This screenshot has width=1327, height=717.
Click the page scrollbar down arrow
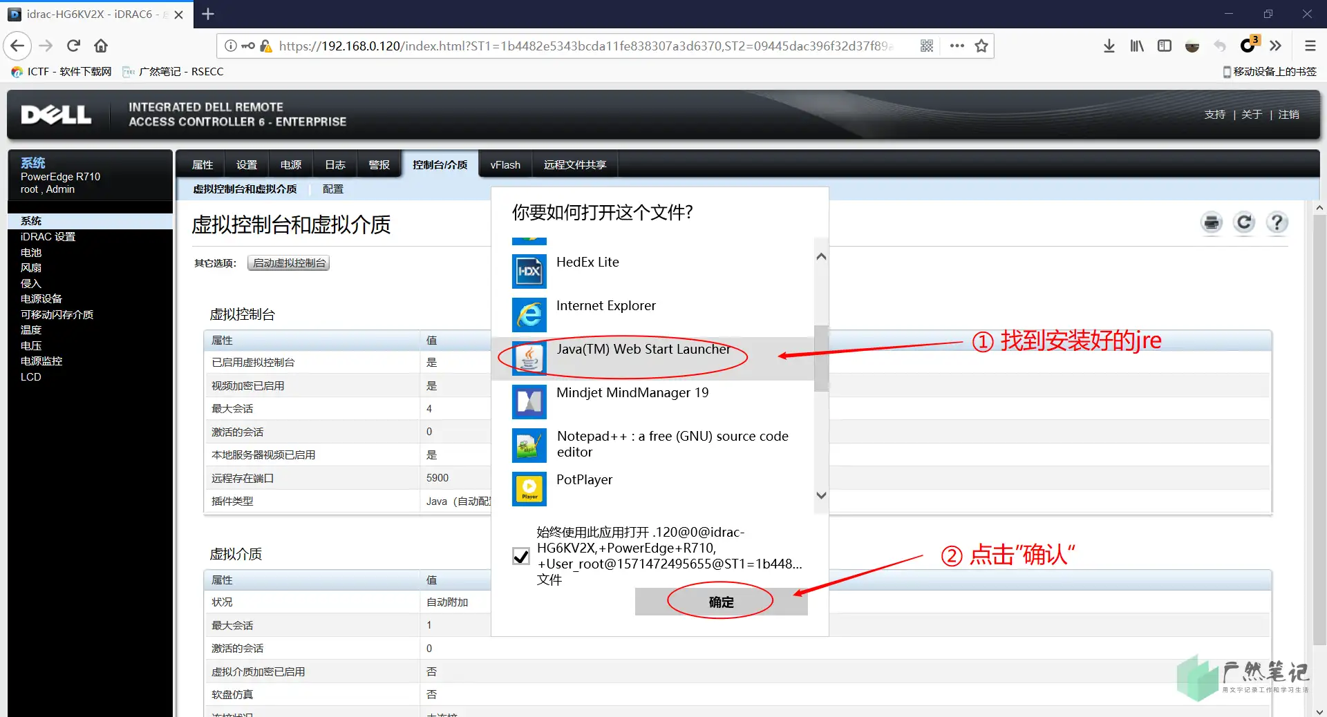pyautogui.click(x=1319, y=711)
